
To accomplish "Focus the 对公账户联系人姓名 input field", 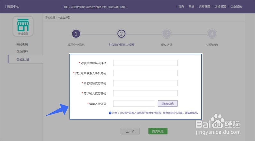I will 145,63.
